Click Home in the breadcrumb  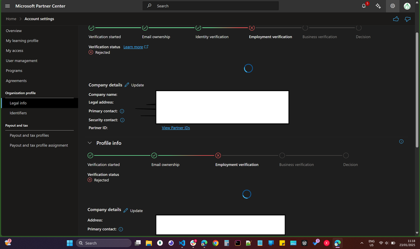(x=11, y=19)
